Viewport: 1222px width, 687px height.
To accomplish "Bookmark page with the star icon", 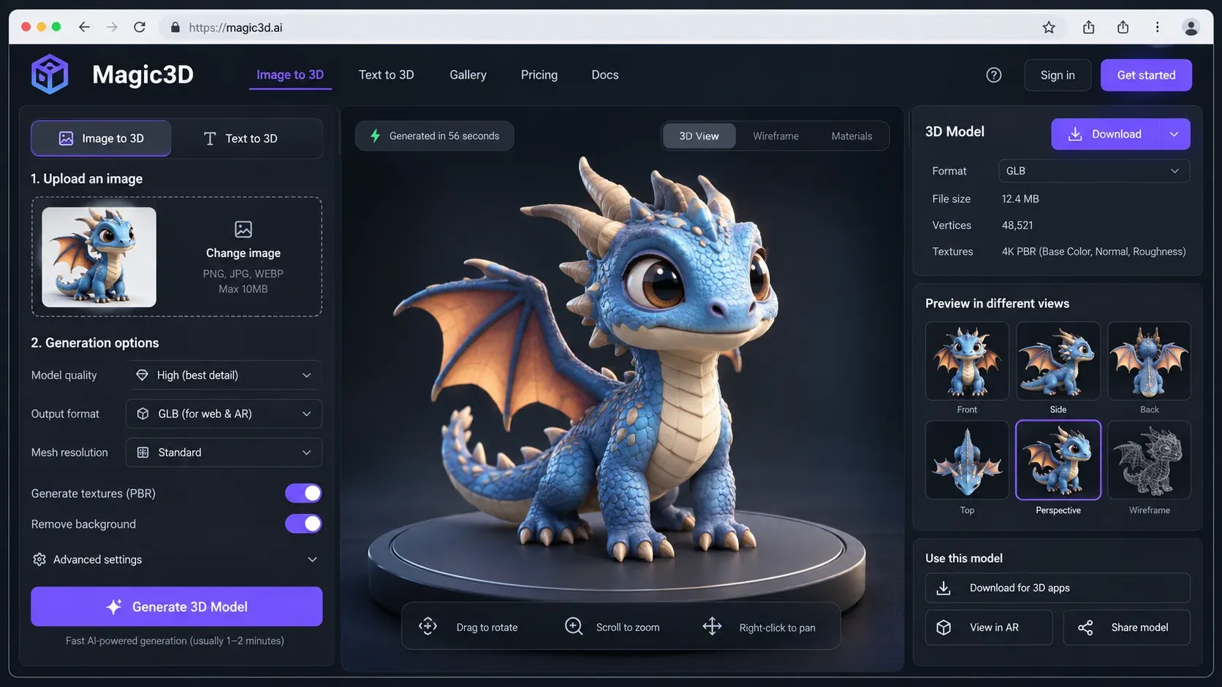I will (1049, 27).
